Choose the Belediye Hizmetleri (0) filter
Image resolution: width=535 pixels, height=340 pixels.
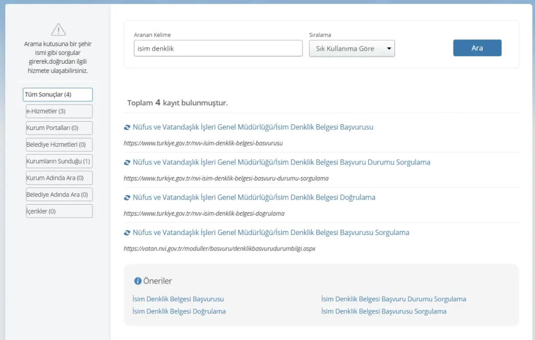pos(59,144)
